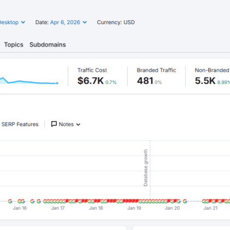Switch to the Subdomains tab
The height and width of the screenshot is (230, 230).
pyautogui.click(x=48, y=44)
